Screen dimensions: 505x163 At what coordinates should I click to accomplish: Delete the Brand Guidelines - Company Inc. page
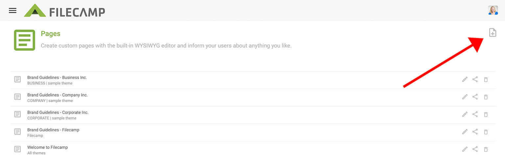click(x=486, y=97)
